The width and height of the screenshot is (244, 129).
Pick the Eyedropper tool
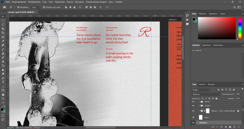coord(3,41)
